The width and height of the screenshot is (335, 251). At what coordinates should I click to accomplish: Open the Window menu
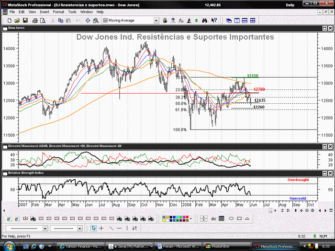click(87, 12)
